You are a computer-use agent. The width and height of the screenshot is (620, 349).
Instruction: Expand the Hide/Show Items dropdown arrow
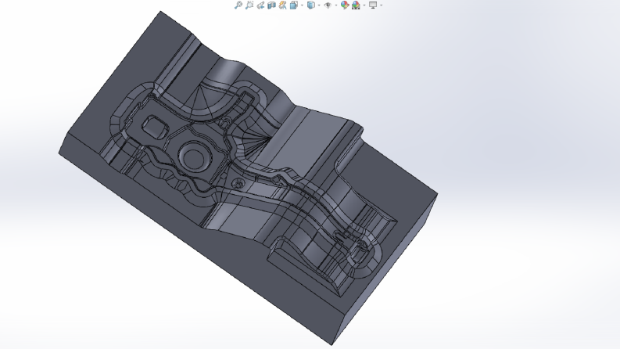click(x=336, y=5)
